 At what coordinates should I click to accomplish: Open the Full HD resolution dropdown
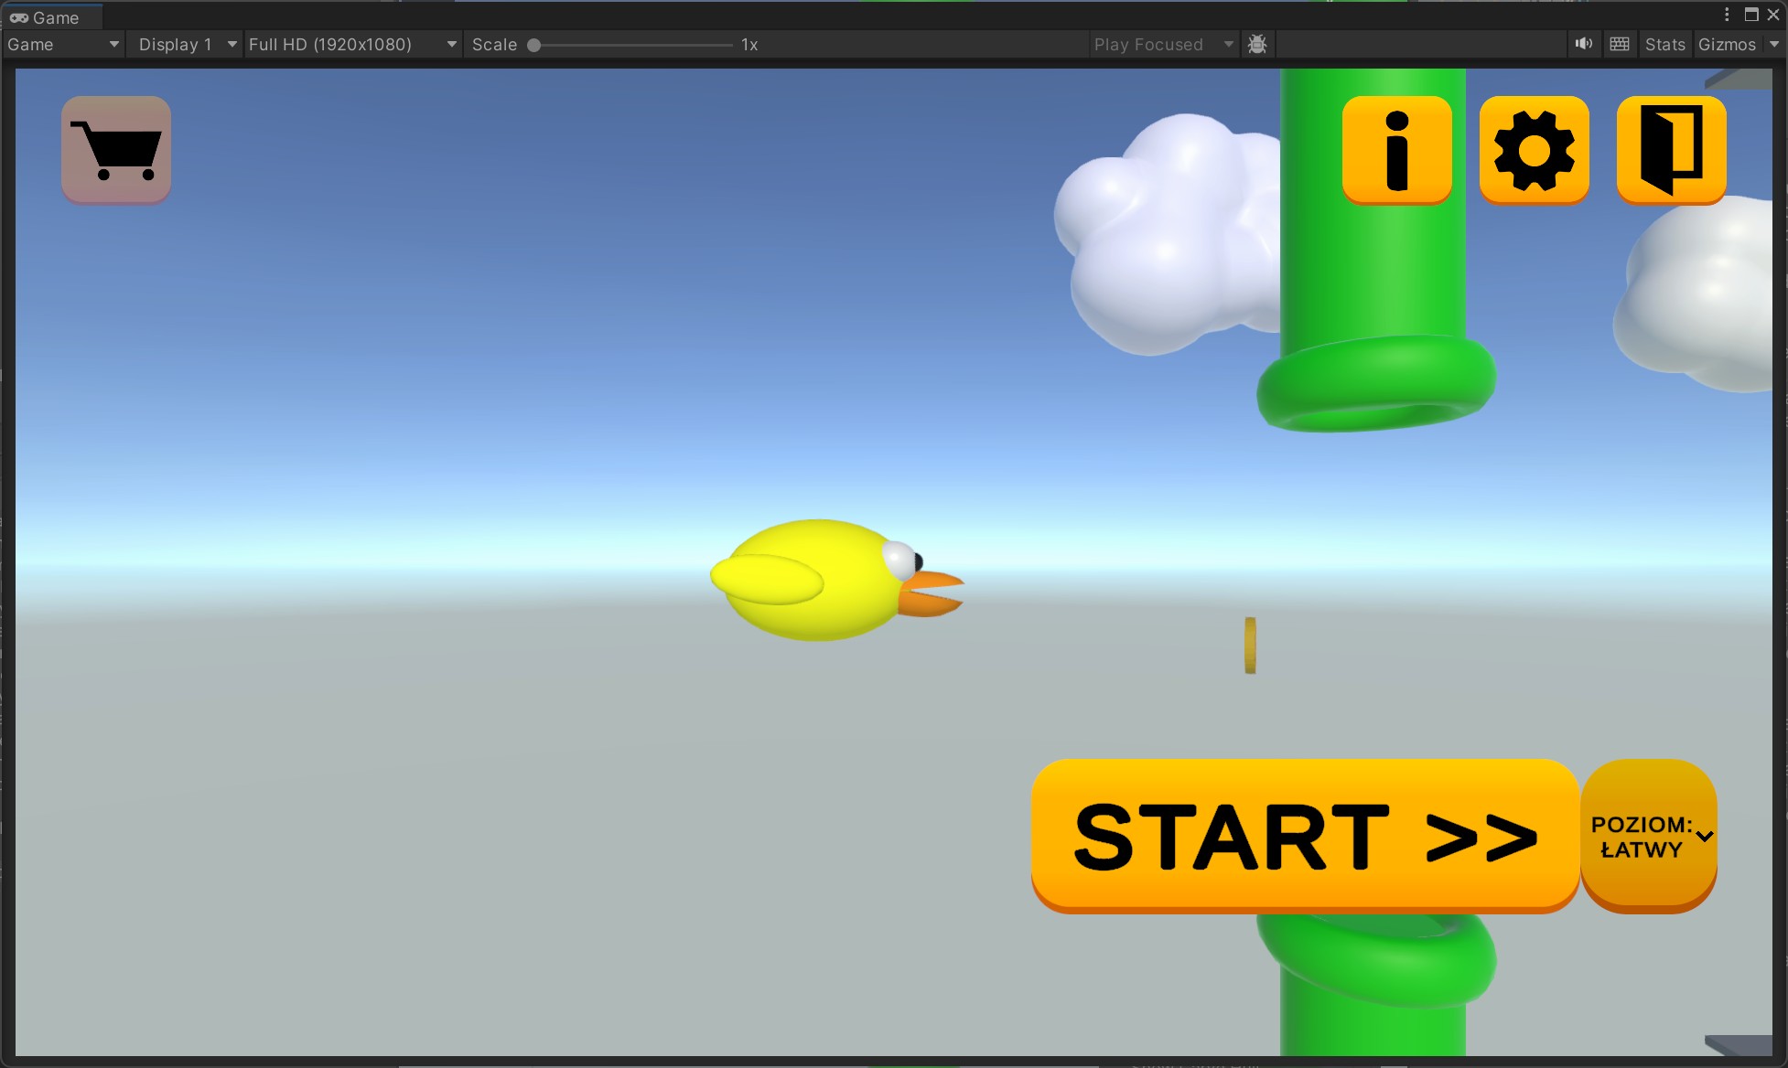point(352,44)
